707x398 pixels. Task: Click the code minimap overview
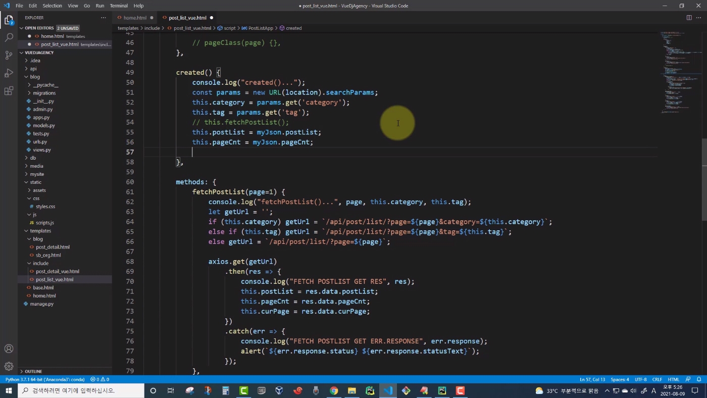tap(680, 73)
